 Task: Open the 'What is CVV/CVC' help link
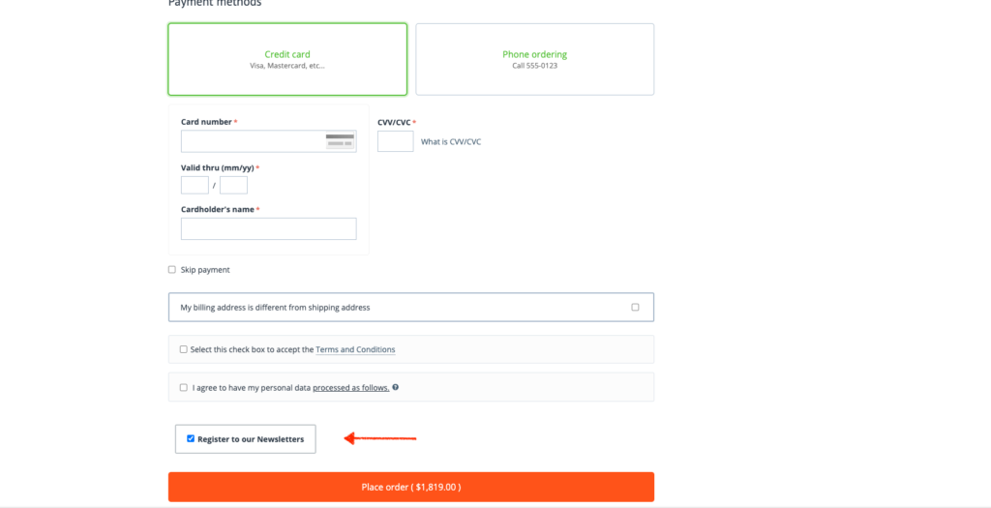pos(451,142)
